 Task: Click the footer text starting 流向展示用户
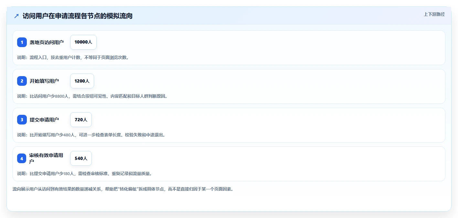click(123, 189)
